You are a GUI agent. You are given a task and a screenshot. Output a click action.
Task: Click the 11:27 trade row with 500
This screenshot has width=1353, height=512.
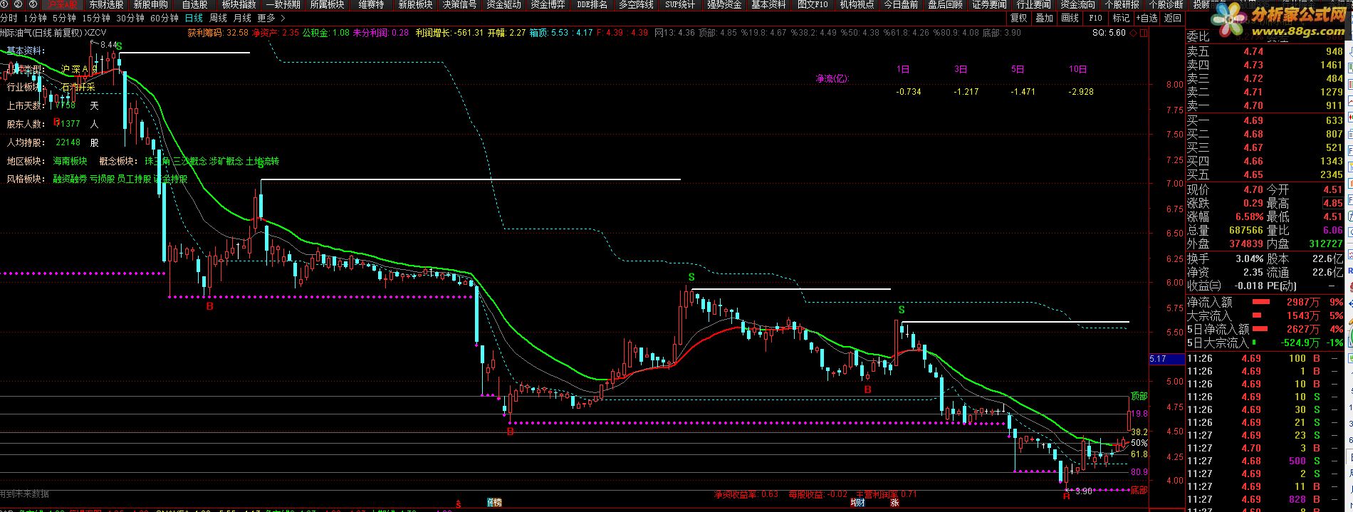click(1265, 461)
